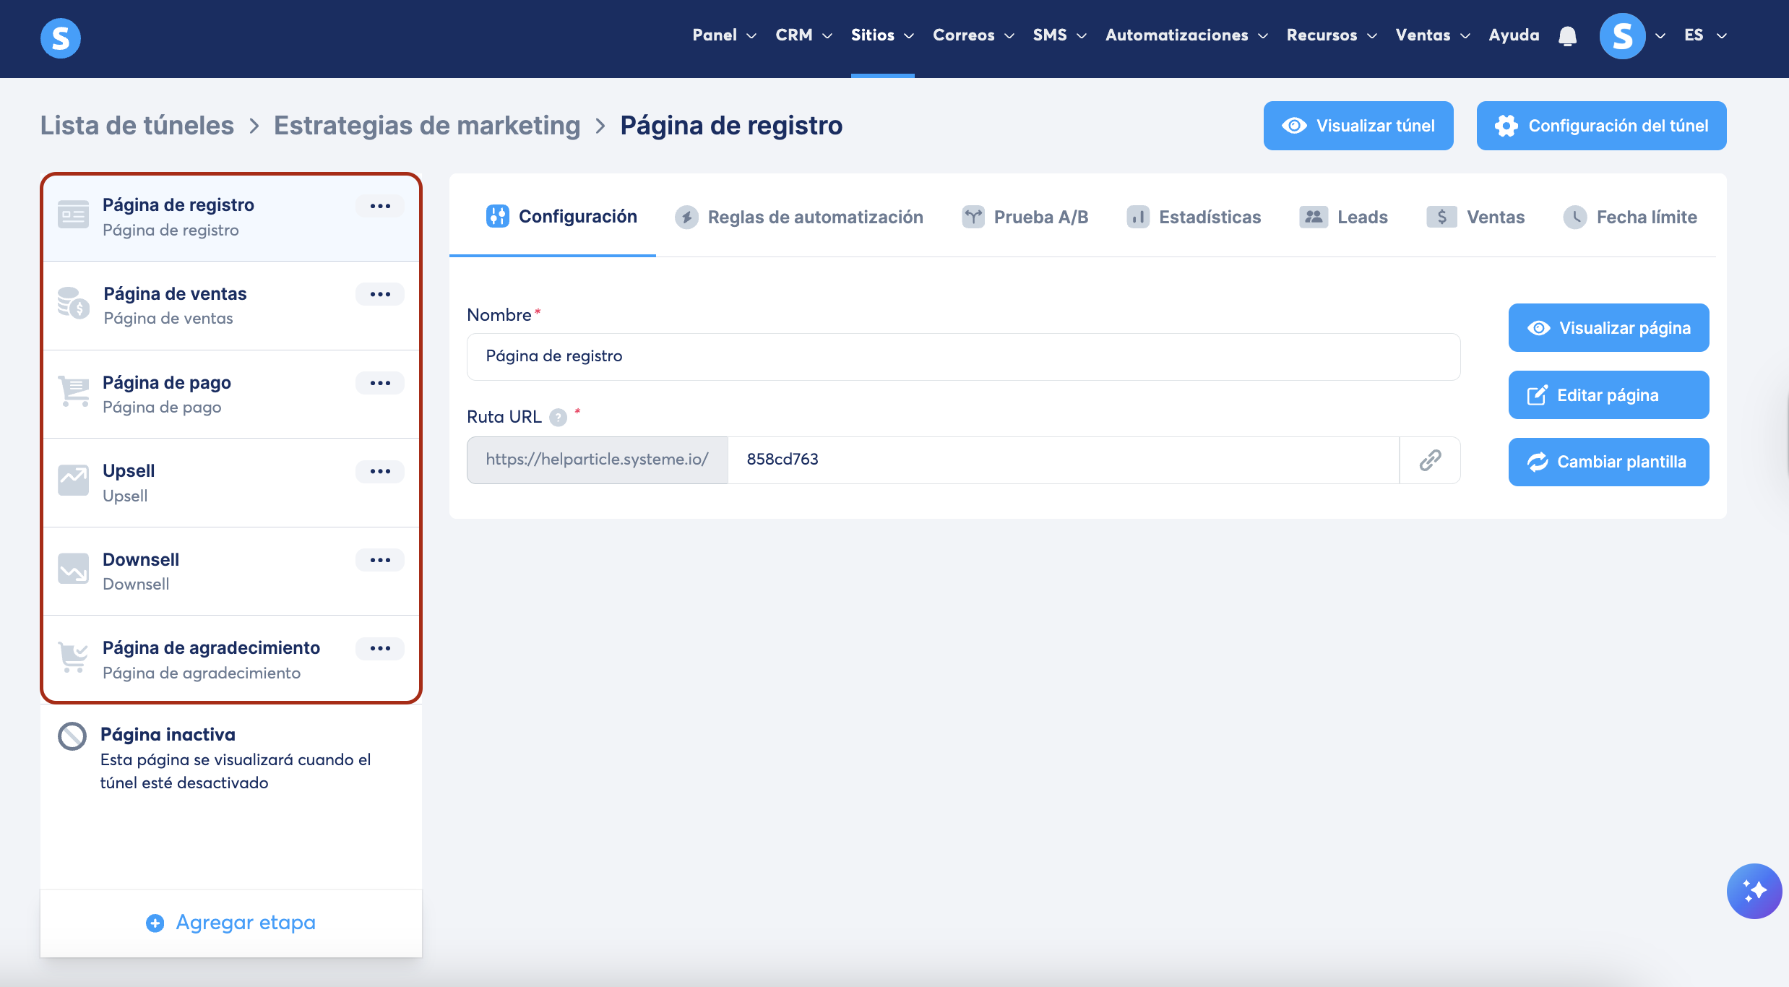This screenshot has height=987, width=1789.
Task: Click the copy link icon in Ruta URL
Action: click(1430, 460)
